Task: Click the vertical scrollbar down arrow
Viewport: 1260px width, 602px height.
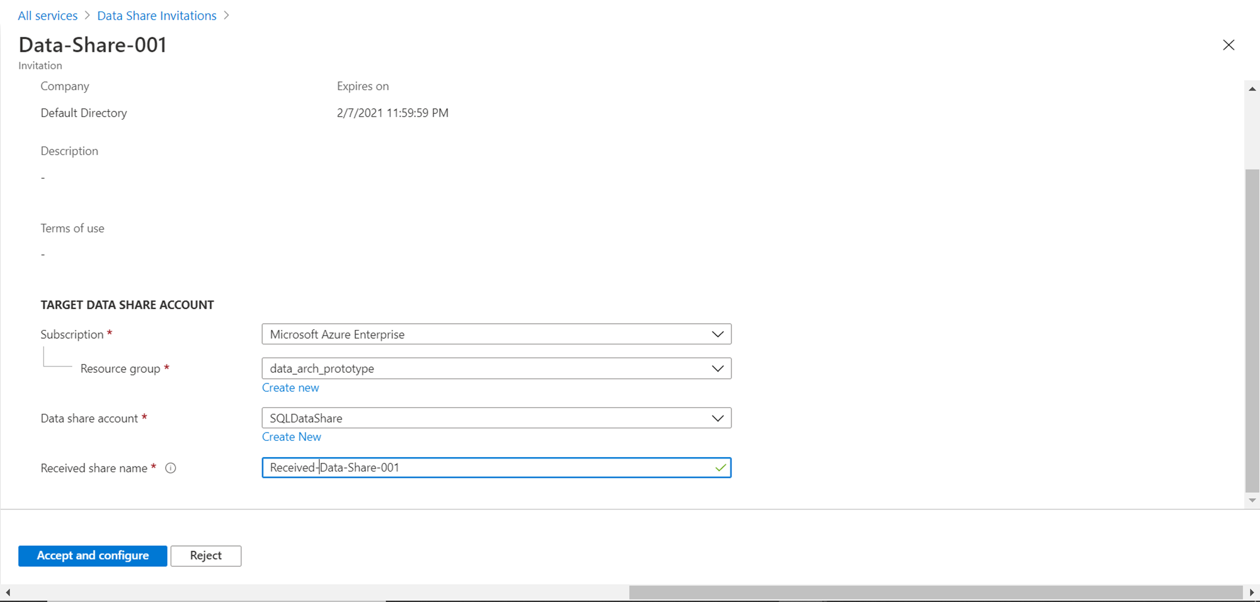Action: pyautogui.click(x=1252, y=500)
